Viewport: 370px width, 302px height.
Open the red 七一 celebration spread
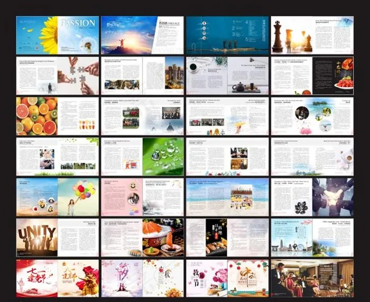coord(57,278)
